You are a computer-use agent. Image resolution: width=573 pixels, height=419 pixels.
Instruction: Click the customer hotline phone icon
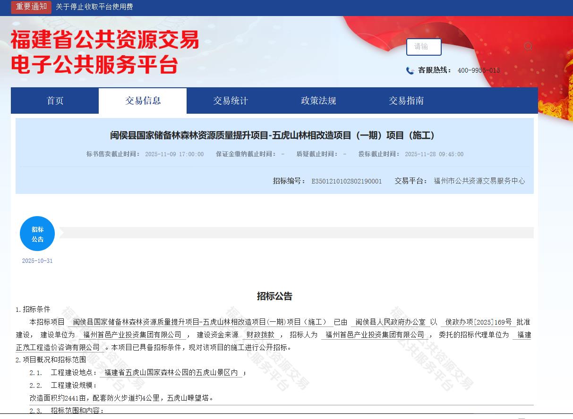click(x=410, y=70)
